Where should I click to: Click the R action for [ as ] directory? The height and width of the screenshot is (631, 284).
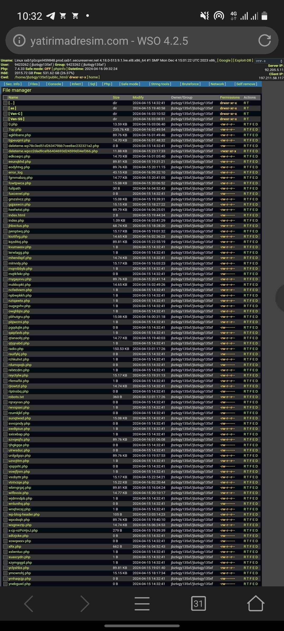[245, 108]
